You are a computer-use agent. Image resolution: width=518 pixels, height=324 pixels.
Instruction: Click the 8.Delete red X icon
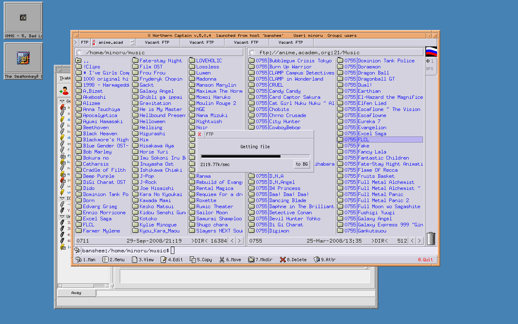tap(283, 260)
